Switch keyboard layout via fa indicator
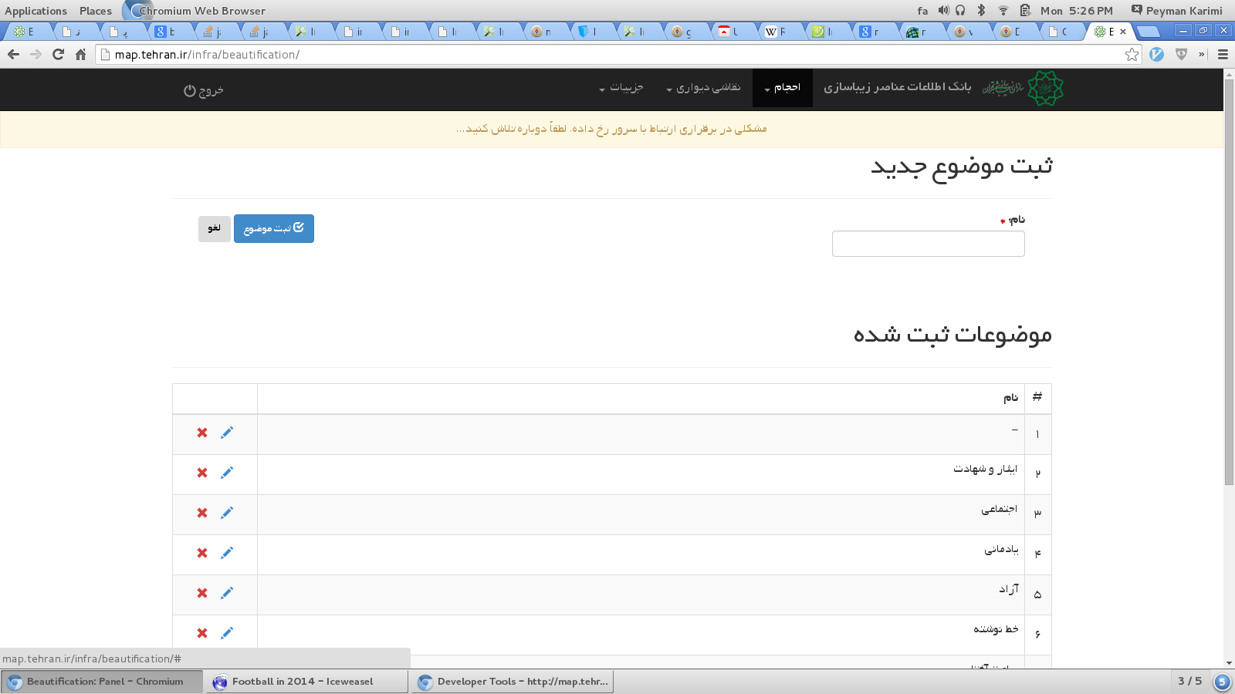 [922, 11]
